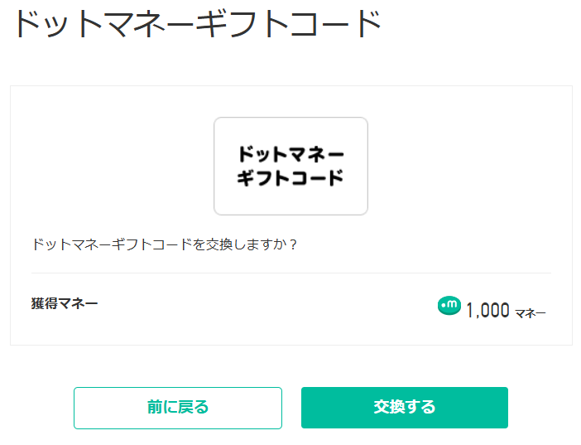Click the 獲得マネー label
581x445 pixels.
click(x=65, y=303)
